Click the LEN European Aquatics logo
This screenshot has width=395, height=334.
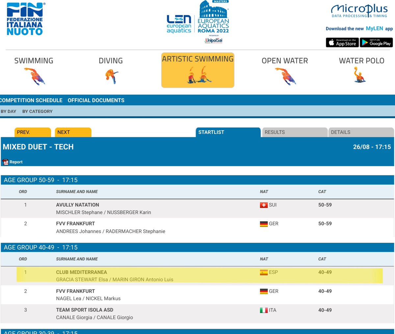coord(179,24)
